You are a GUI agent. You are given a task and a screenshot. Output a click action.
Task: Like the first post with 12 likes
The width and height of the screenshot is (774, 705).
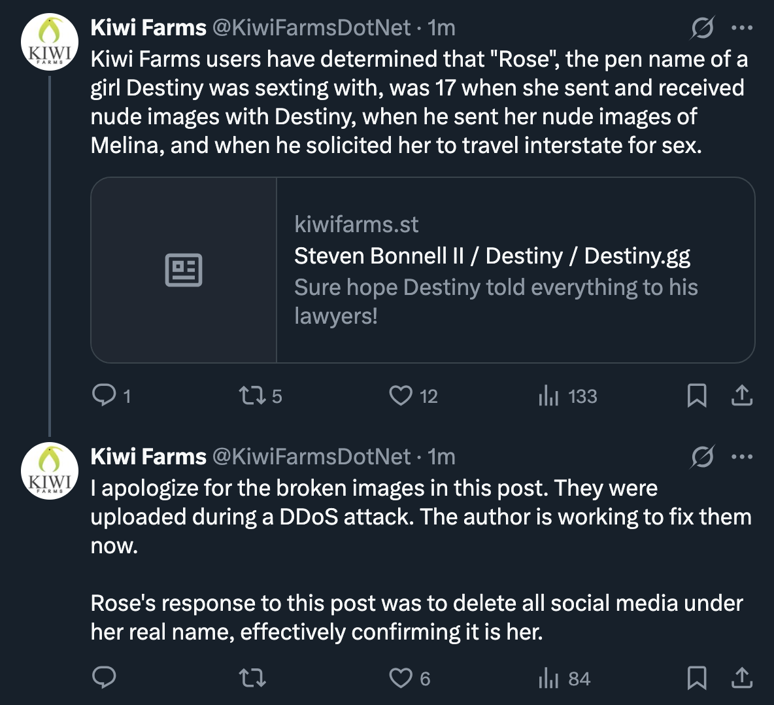click(x=400, y=395)
